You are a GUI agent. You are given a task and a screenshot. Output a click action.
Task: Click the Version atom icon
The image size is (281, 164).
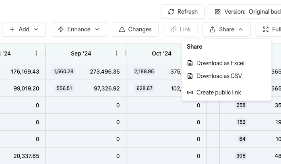[x=218, y=12]
